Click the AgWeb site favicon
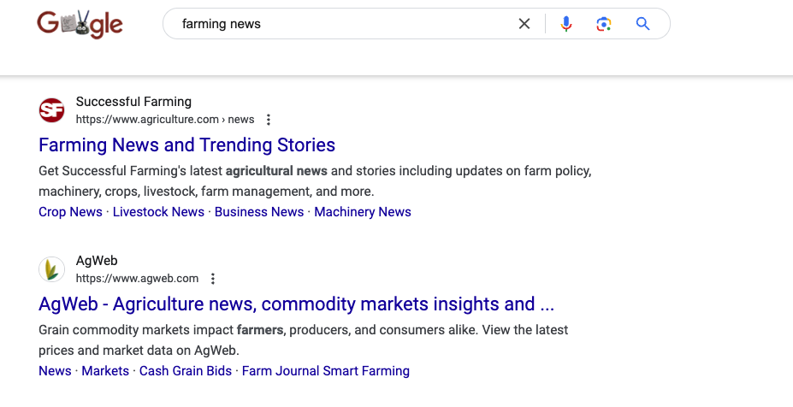 52,269
